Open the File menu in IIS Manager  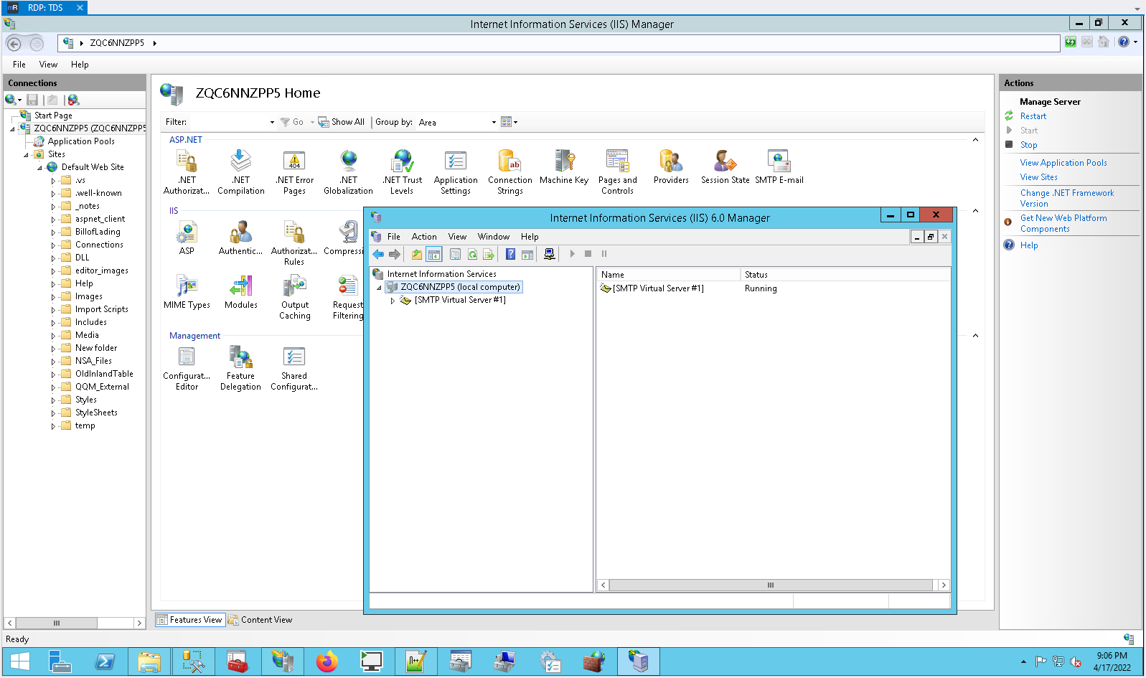tap(19, 65)
